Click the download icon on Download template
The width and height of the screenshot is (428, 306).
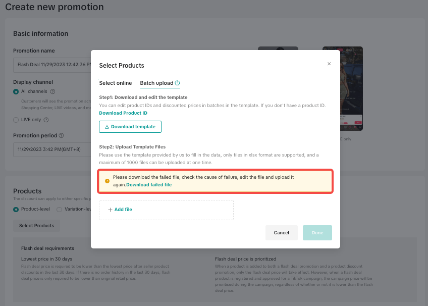coord(107,127)
